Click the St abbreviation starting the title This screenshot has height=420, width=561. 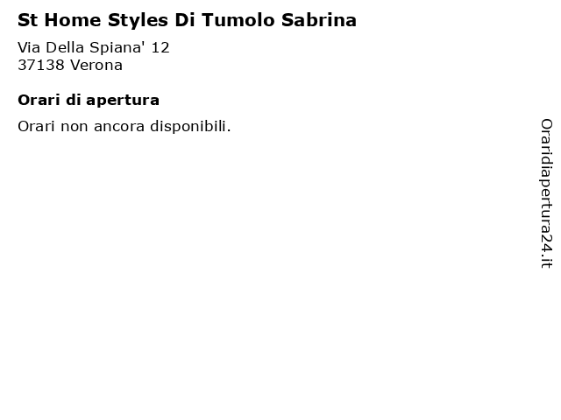click(x=28, y=20)
